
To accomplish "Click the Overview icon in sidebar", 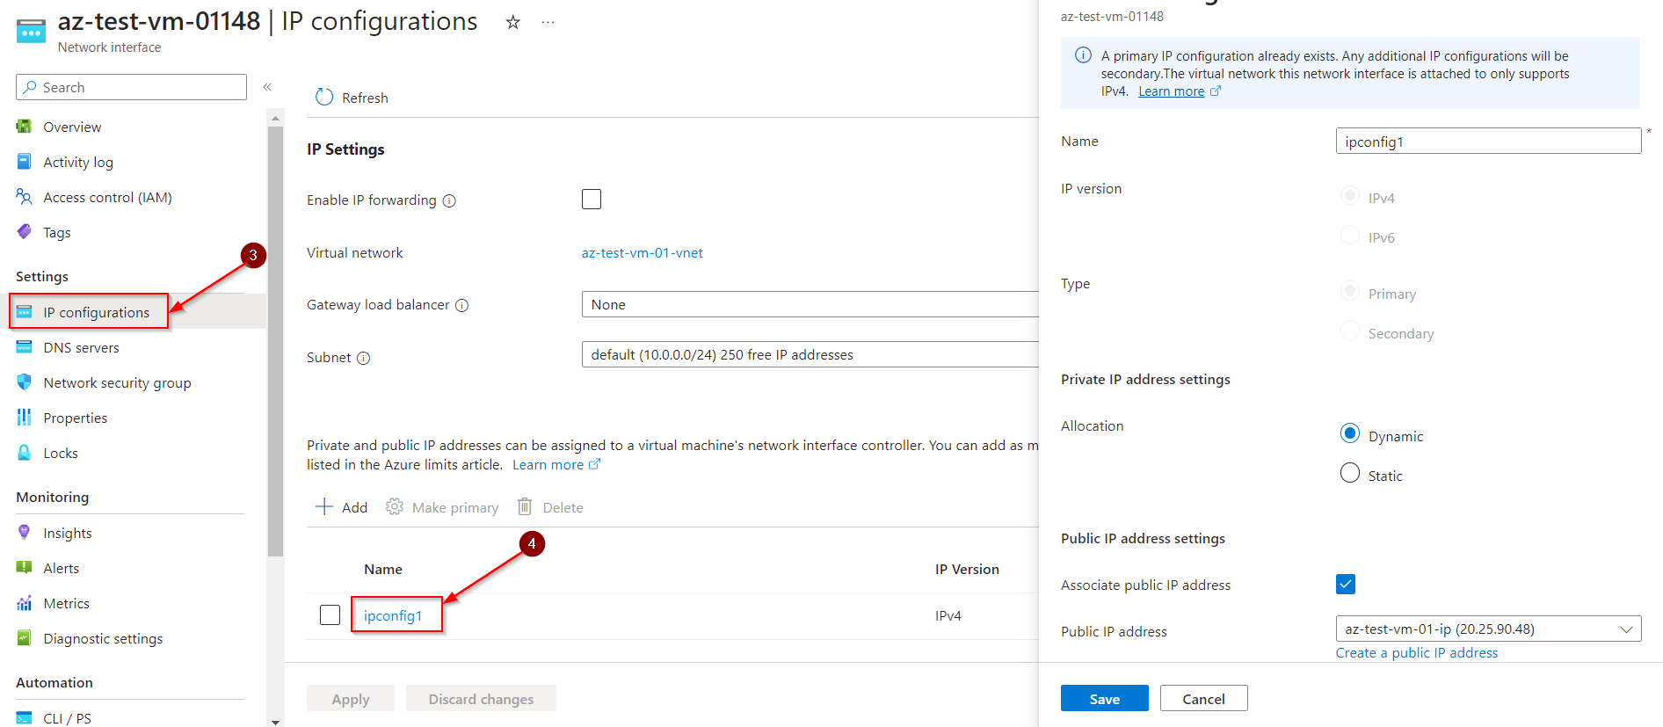I will [x=25, y=127].
